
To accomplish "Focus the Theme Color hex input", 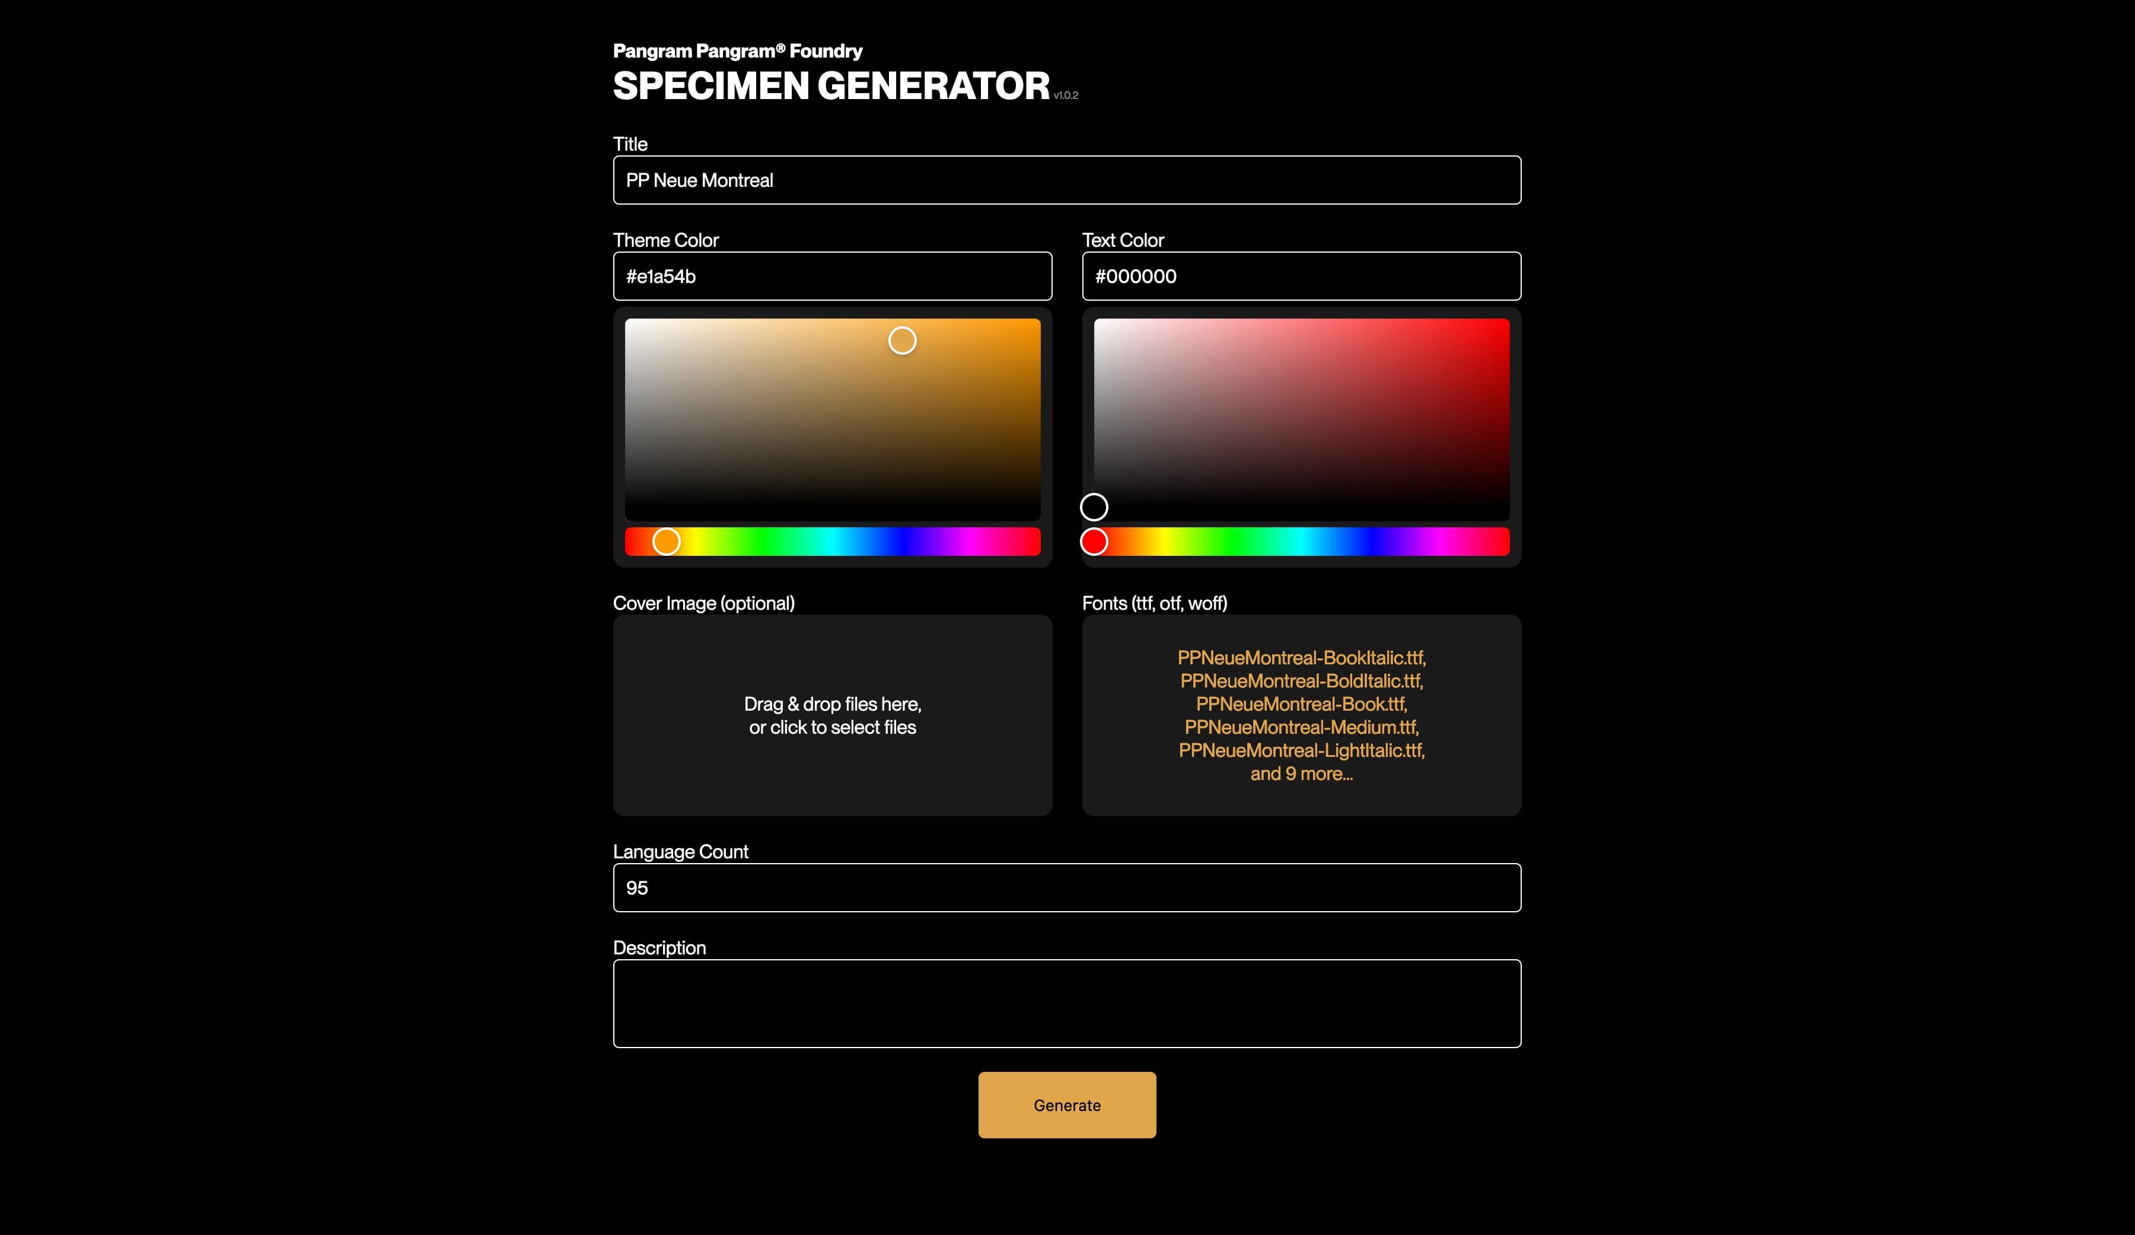I will coord(832,276).
